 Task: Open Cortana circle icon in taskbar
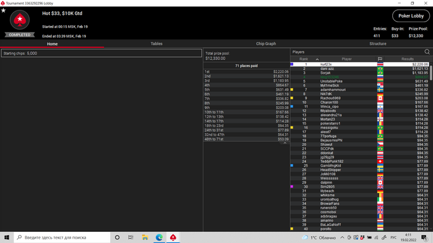pos(117,237)
